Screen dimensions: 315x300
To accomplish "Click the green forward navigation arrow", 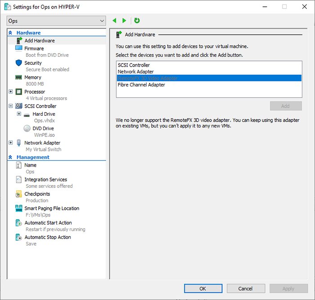I will 124,21.
